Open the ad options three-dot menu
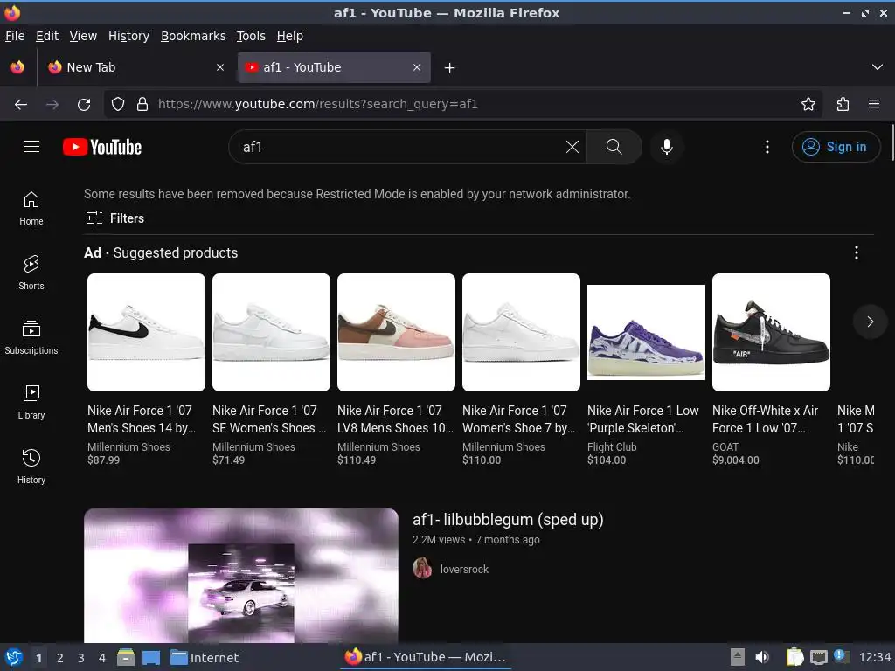895x671 pixels. pos(857,252)
